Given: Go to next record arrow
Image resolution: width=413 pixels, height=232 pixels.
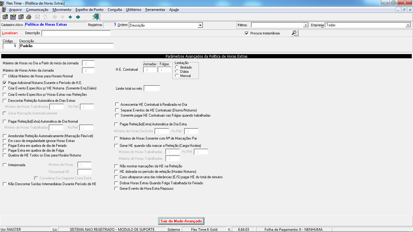Looking at the screenshot, I should [x=70, y=17].
